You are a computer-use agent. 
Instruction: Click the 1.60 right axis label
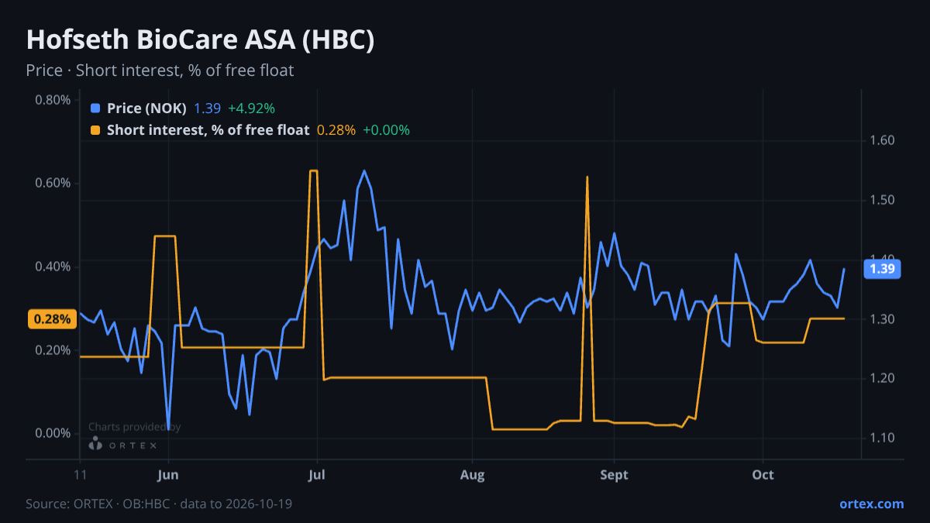883,140
